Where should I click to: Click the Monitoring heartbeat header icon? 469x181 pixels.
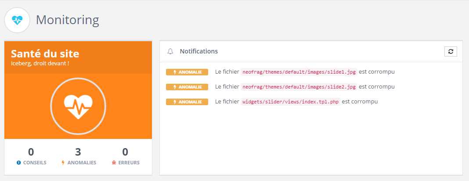pos(17,20)
